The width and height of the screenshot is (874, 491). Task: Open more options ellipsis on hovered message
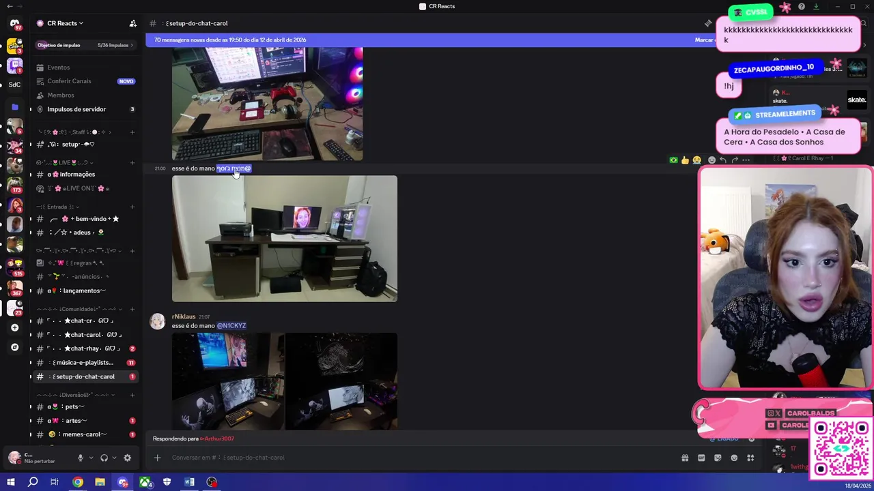click(x=746, y=160)
